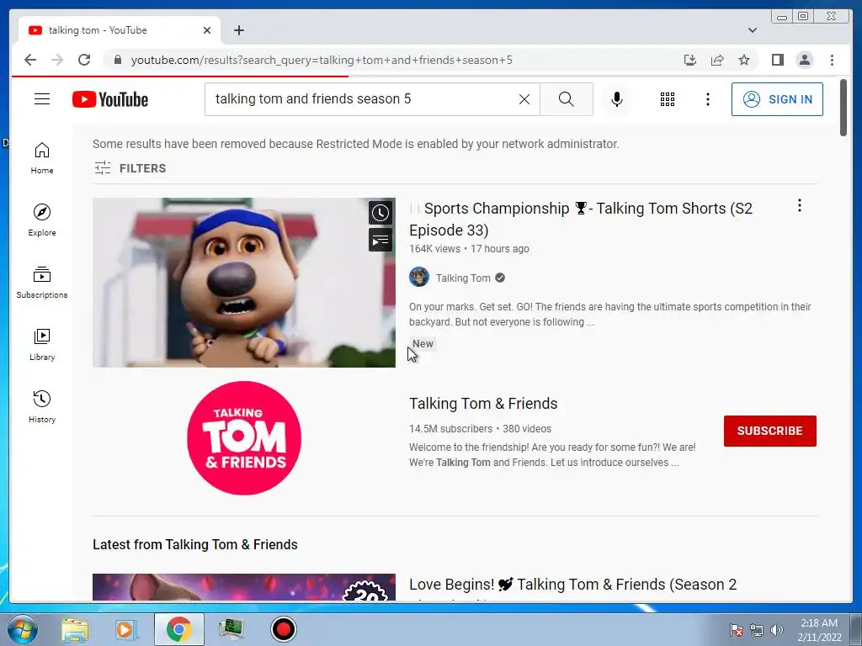This screenshot has height=646, width=862.
Task: Select the talking tom - YouTube tab
Action: click(119, 30)
